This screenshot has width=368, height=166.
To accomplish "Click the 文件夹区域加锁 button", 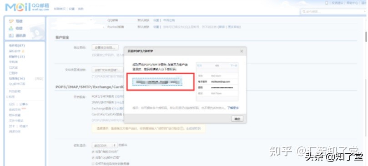I will [x=107, y=70].
